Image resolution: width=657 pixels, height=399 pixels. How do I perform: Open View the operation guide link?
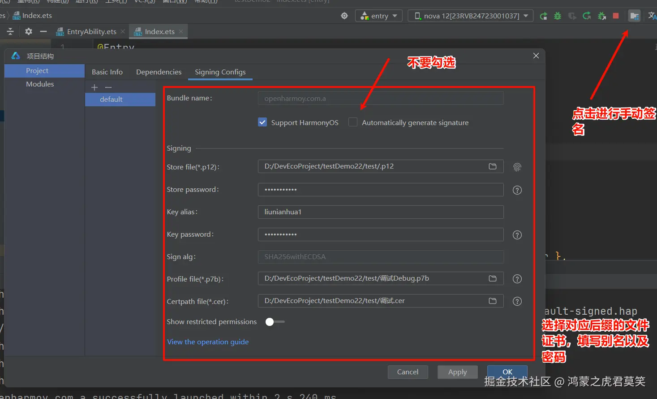[208, 342]
